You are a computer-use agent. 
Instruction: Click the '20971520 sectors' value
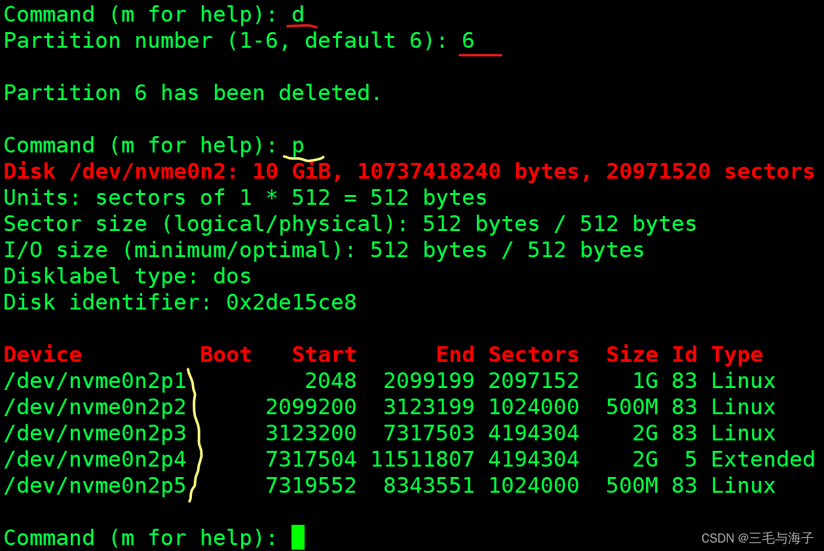click(x=711, y=171)
